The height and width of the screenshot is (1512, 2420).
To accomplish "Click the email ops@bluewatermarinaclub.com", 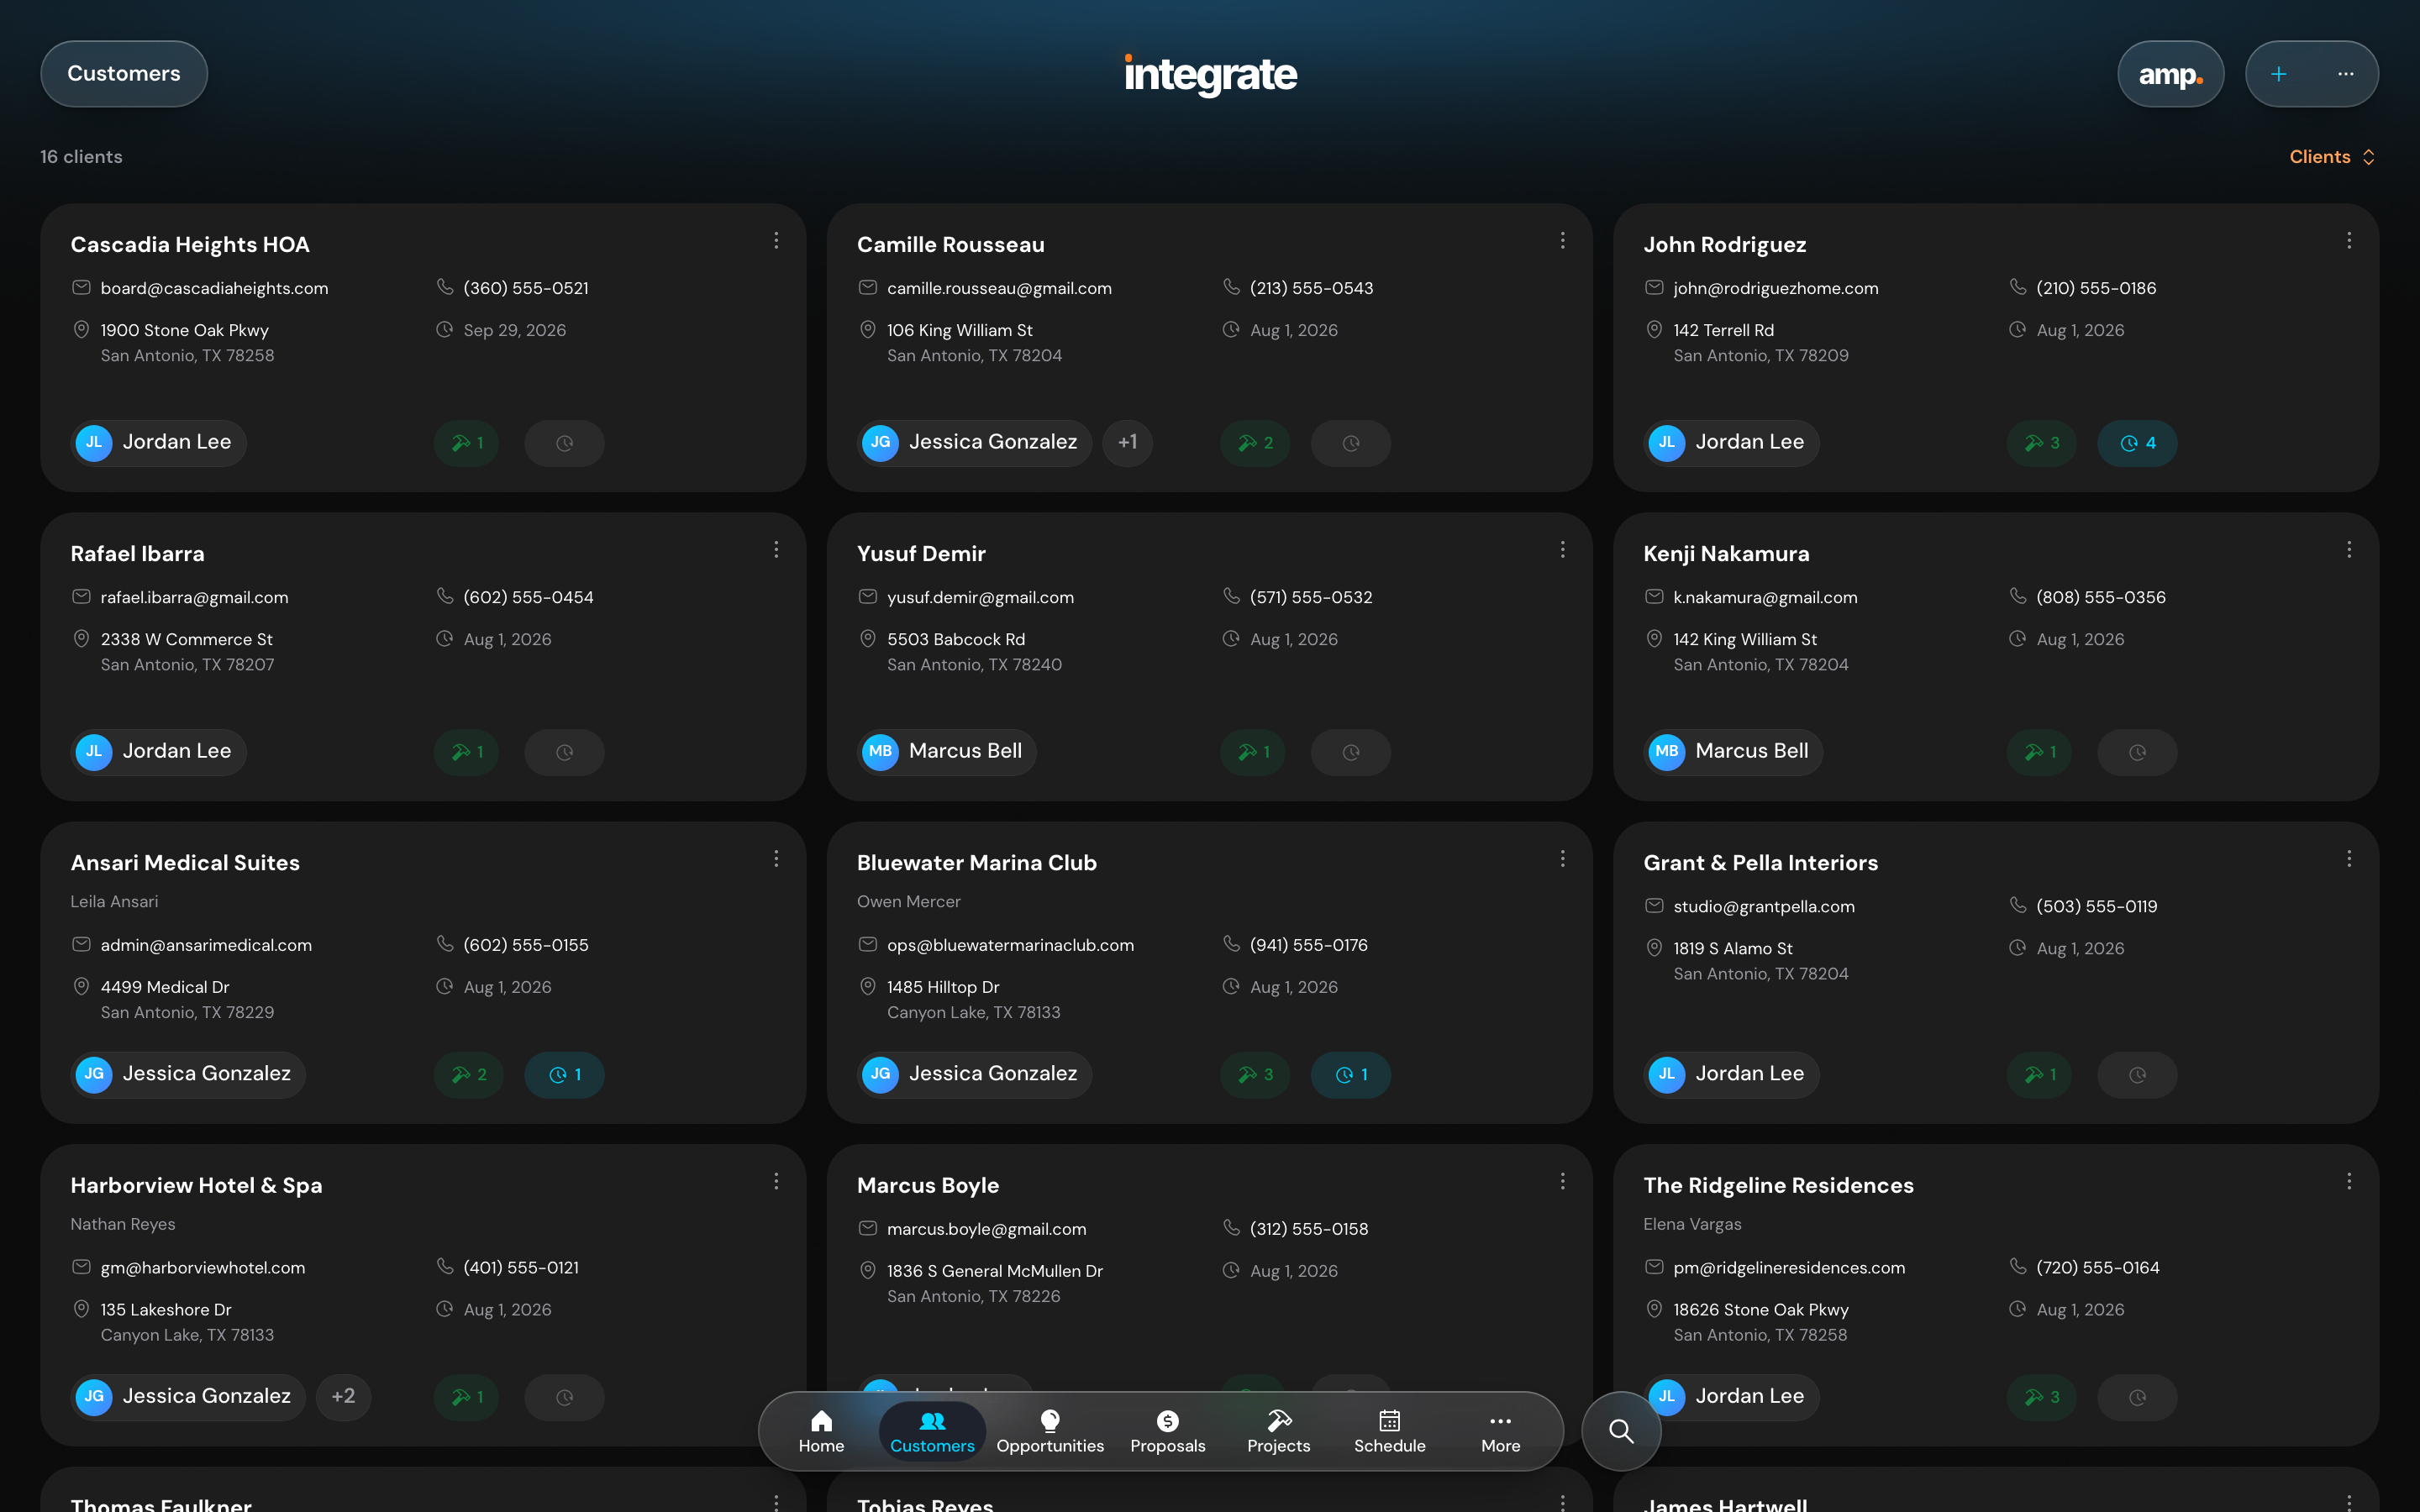I will 1010,946.
